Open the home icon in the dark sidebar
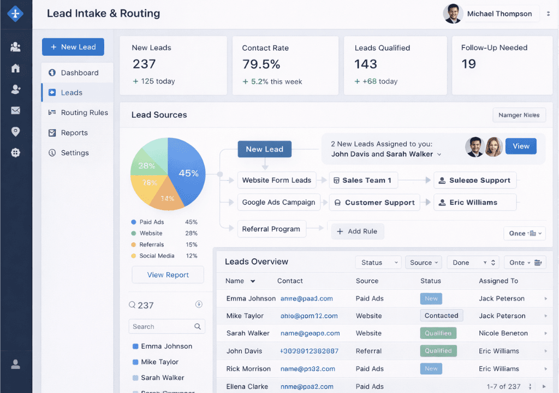 point(15,68)
